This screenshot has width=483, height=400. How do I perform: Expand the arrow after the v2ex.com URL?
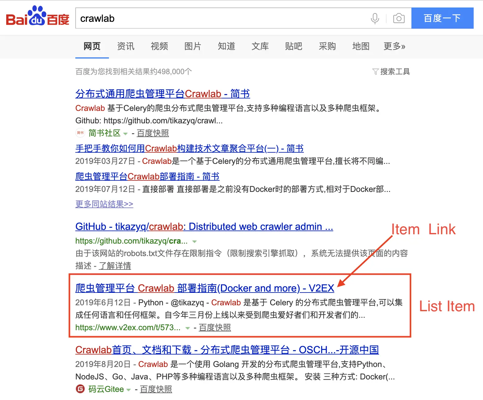click(x=187, y=328)
